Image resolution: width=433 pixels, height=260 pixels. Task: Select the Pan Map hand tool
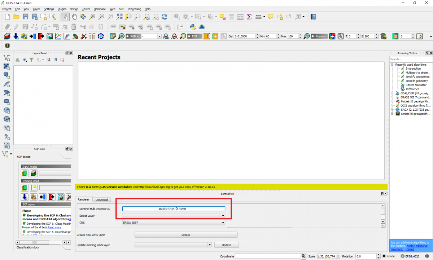74,17
